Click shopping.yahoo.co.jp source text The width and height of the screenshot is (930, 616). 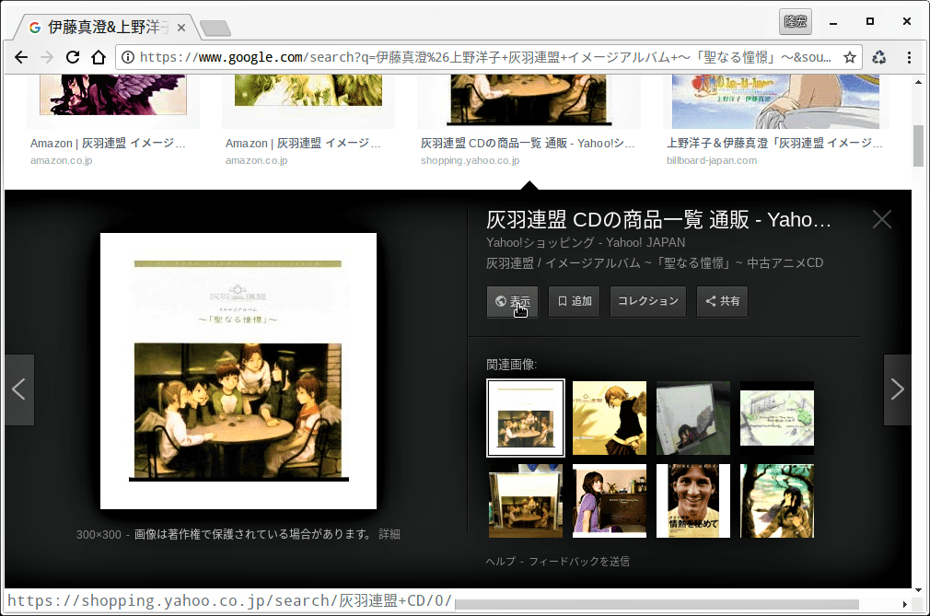[471, 160]
